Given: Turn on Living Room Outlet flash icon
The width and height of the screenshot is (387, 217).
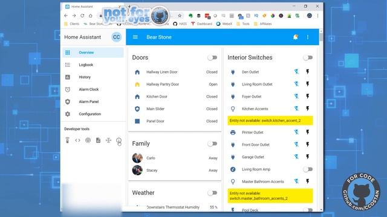Looking at the screenshot, I should tap(308, 84).
